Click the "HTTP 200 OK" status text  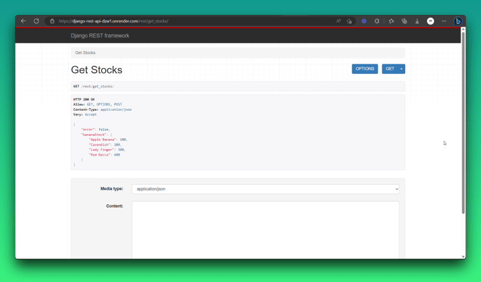[x=84, y=99]
